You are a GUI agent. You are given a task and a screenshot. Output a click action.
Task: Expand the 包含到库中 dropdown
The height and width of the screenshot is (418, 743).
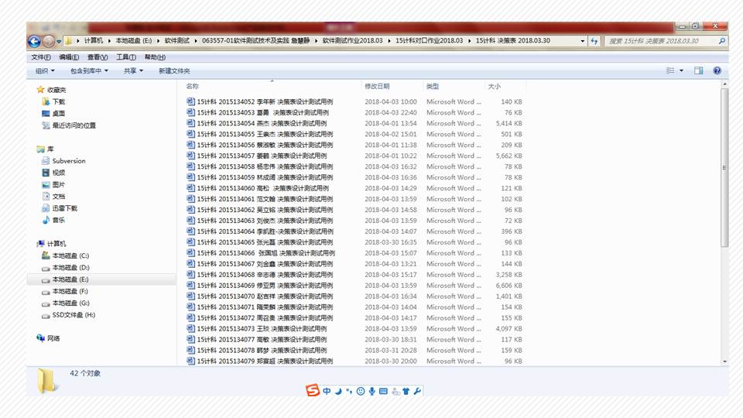coord(88,70)
